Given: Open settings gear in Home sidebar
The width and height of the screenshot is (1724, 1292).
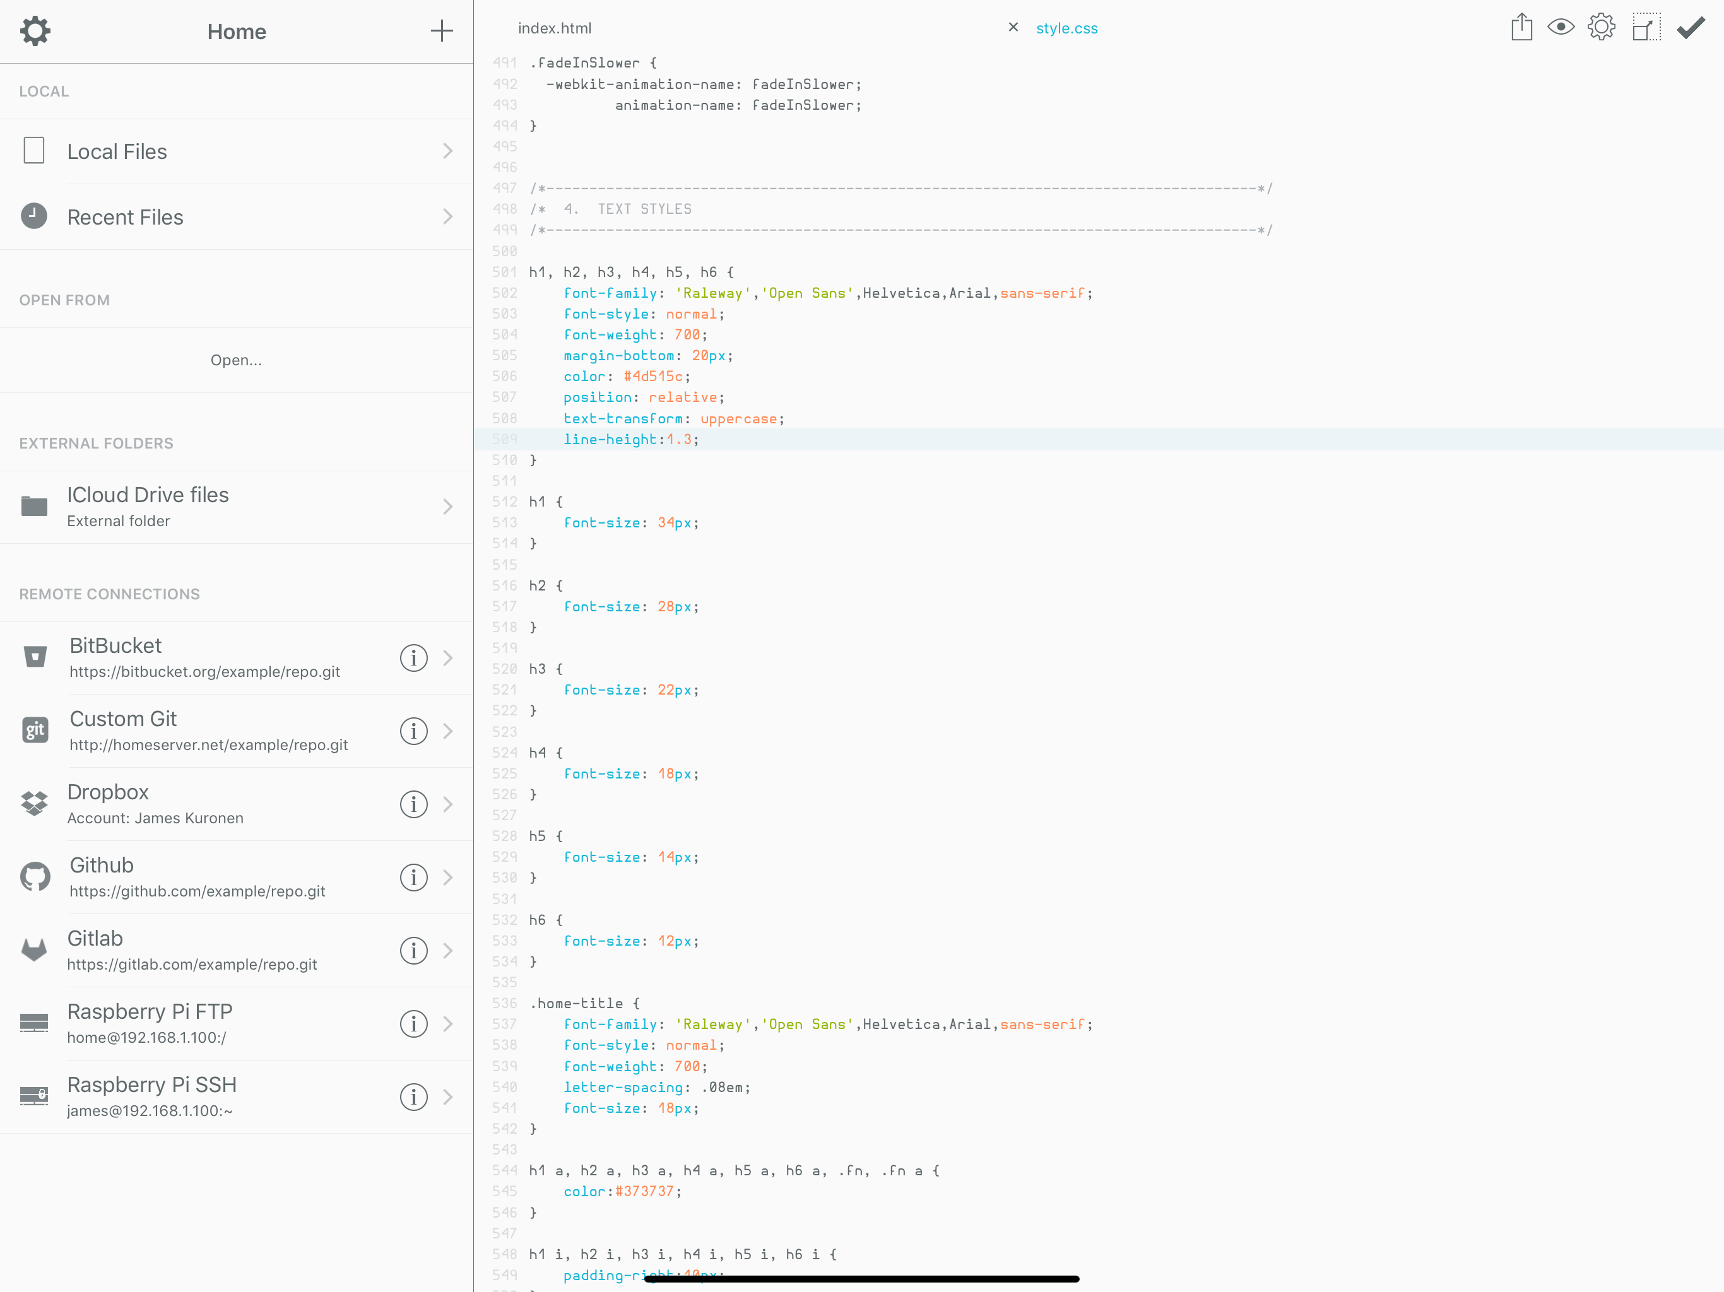Looking at the screenshot, I should point(35,31).
